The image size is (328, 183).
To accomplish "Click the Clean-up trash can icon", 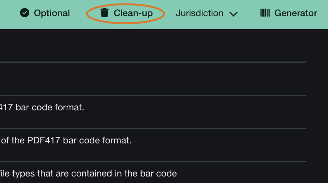I will pyautogui.click(x=104, y=13).
